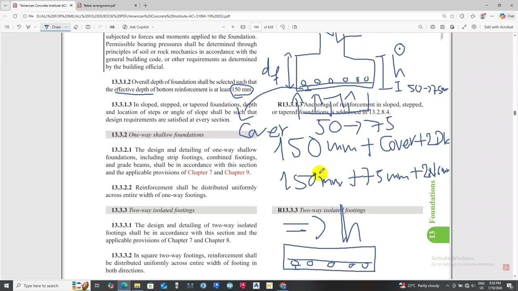Open the browser profile avatar
This screenshot has width=518, height=291.
[483, 16]
